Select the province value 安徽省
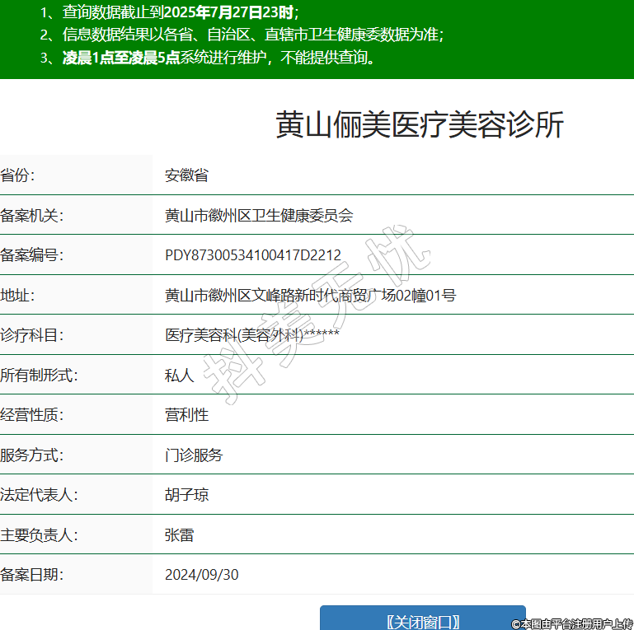Image resolution: width=634 pixels, height=630 pixels. point(186,175)
